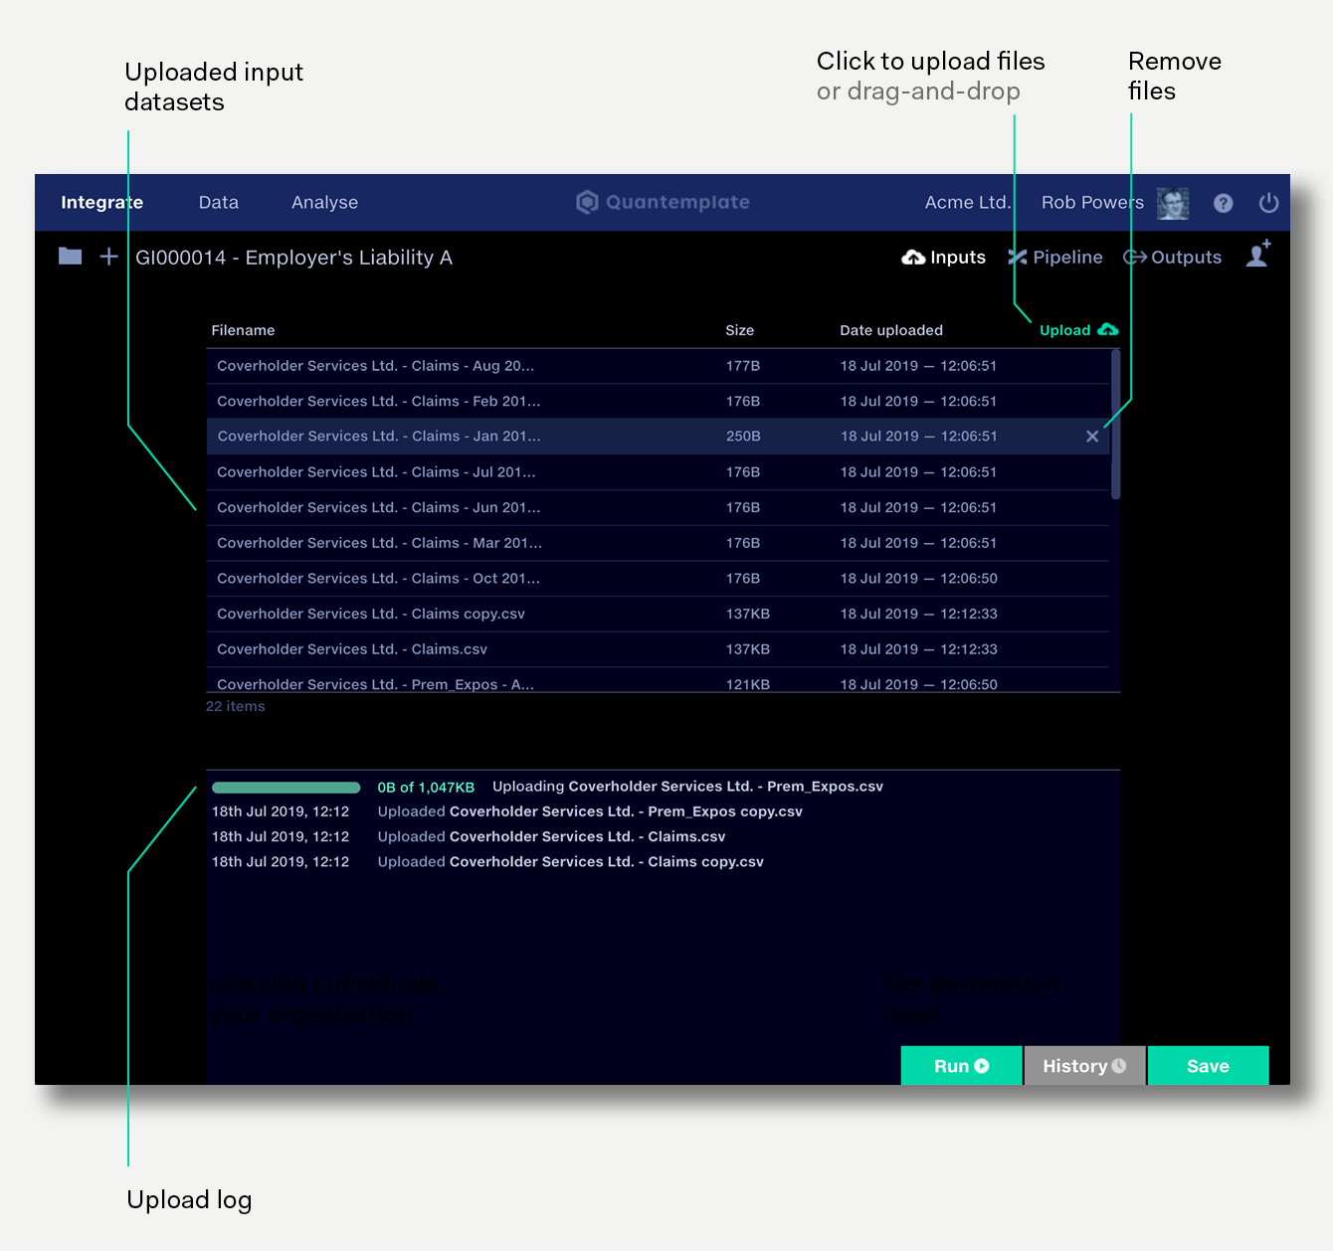1333x1253 pixels.
Task: Click the Upload cloud icon
Action: (1108, 329)
